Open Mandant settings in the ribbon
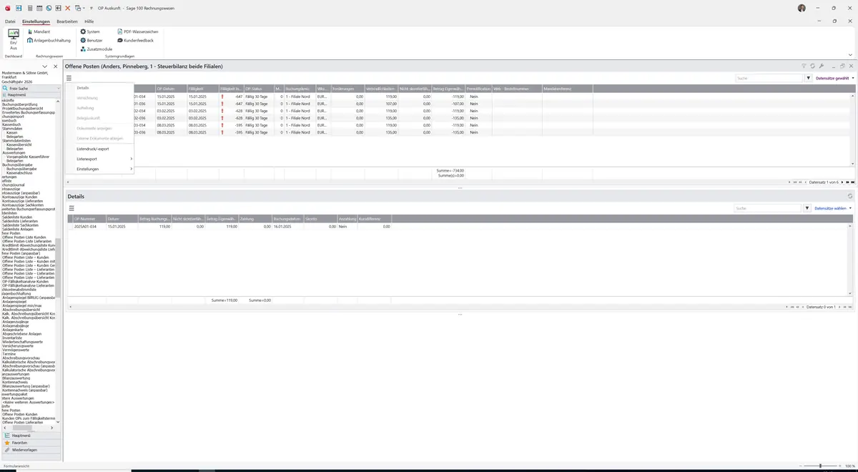Viewport: 858px width, 472px height. coord(39,31)
